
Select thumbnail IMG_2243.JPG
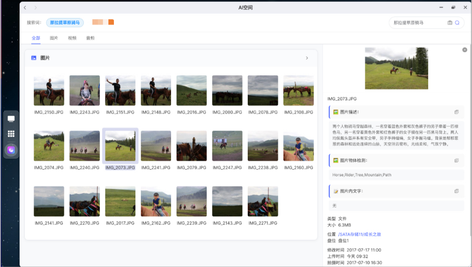click(84, 90)
